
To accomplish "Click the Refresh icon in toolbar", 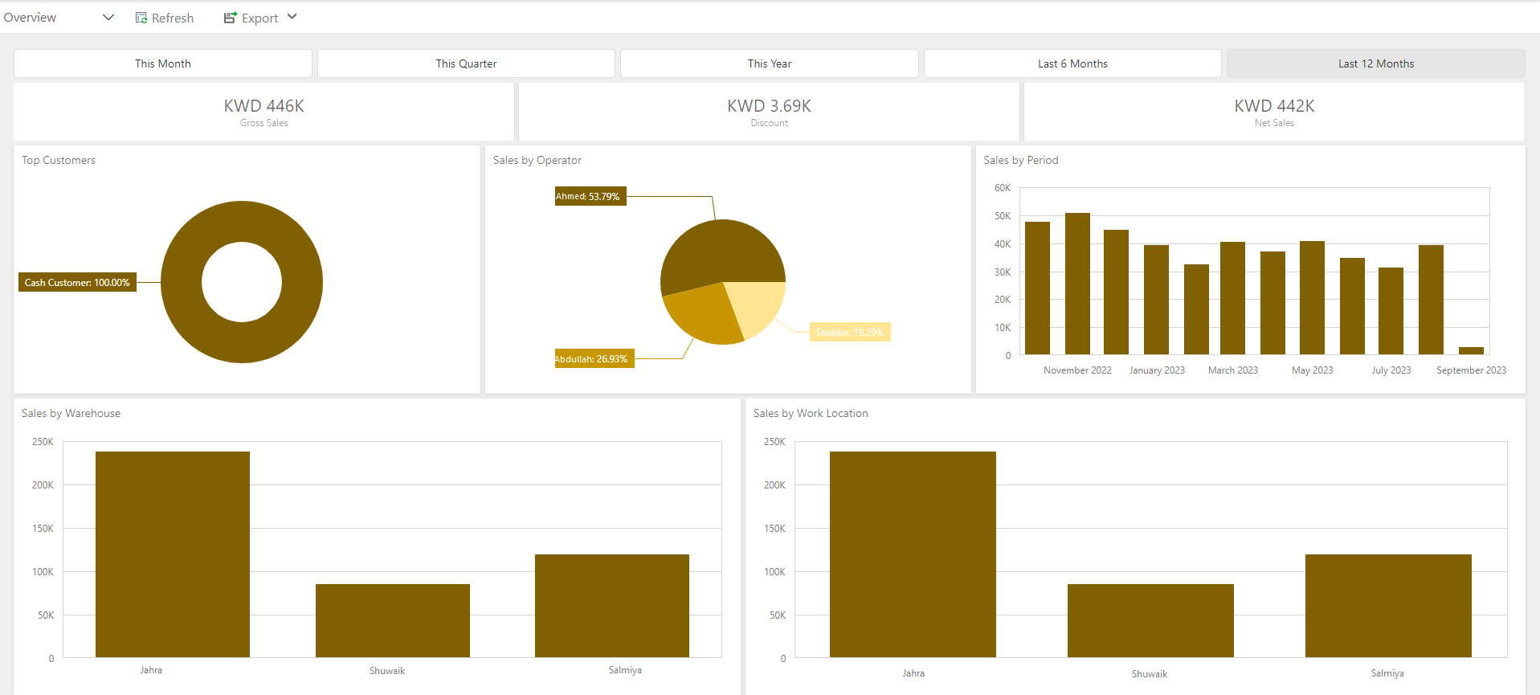I will [x=141, y=18].
